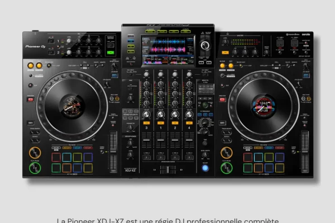Open the Pioneer XDJ-XZ product image
Image resolution: width=335 pixels, height=223 pixels.
tap(168, 102)
